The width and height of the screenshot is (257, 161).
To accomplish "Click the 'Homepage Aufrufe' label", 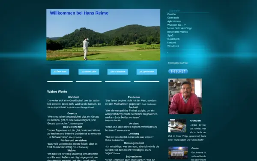I will point(178,63).
